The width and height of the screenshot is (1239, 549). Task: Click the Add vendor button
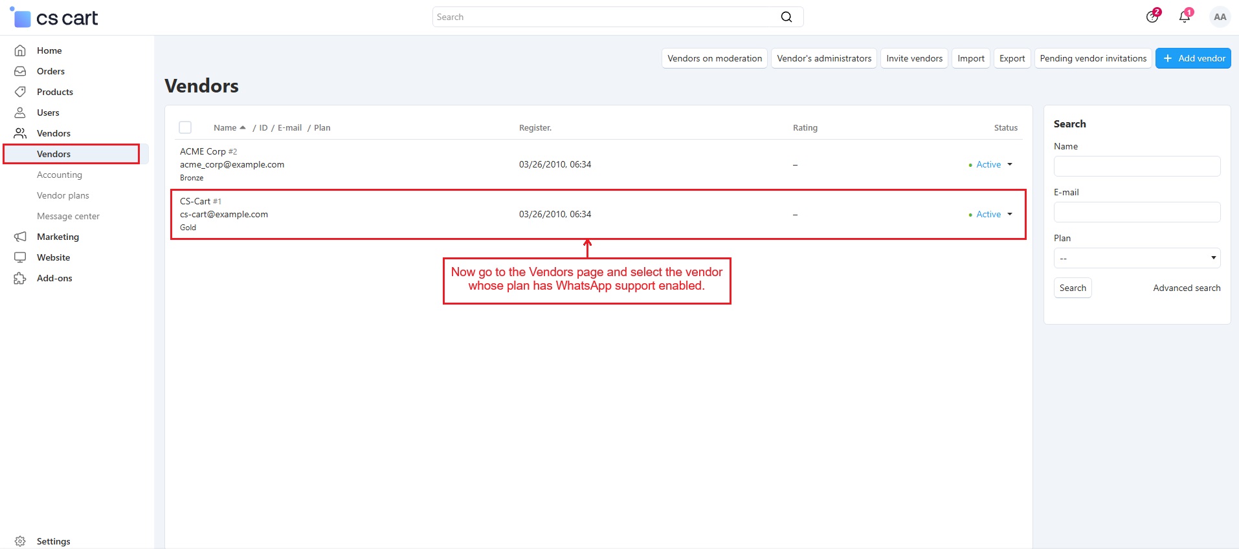coord(1192,58)
